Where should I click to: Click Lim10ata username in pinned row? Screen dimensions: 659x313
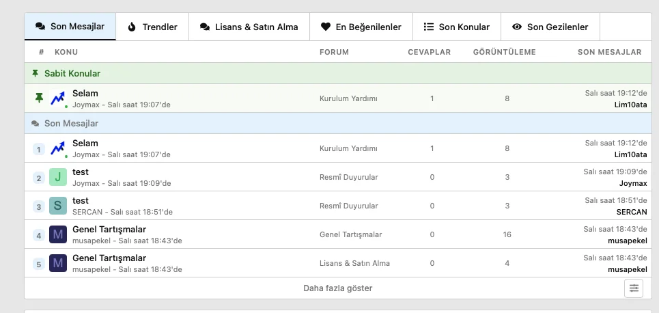point(631,105)
